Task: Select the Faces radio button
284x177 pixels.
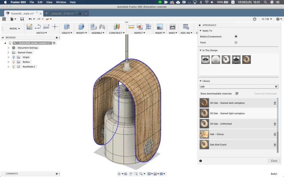Action: pos(236,42)
